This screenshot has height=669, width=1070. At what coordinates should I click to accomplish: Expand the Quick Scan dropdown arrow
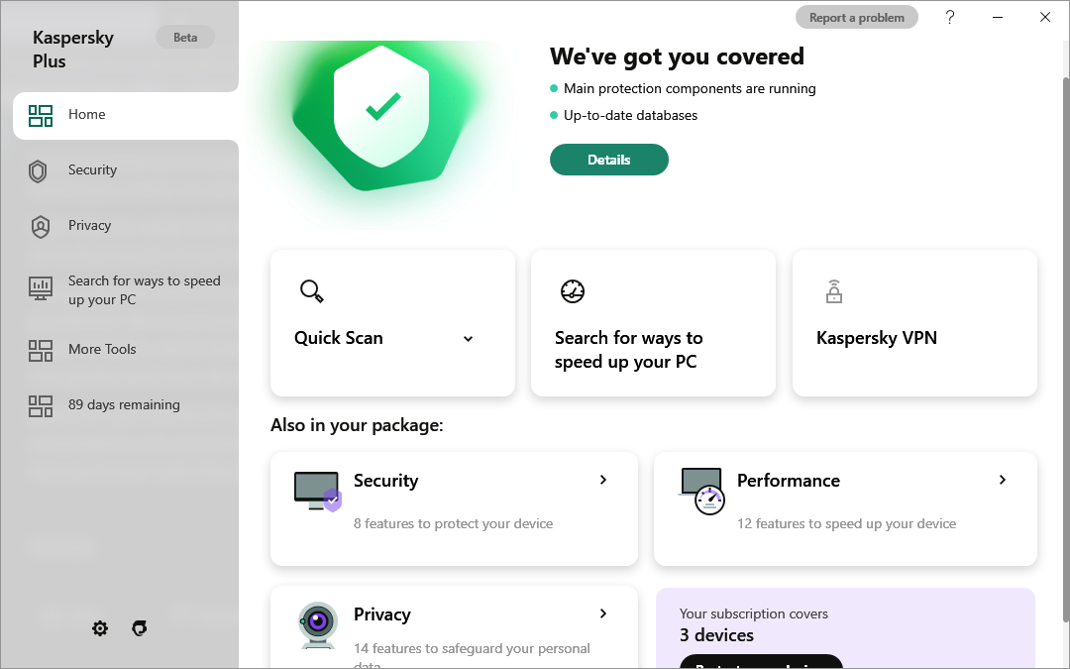[468, 339]
